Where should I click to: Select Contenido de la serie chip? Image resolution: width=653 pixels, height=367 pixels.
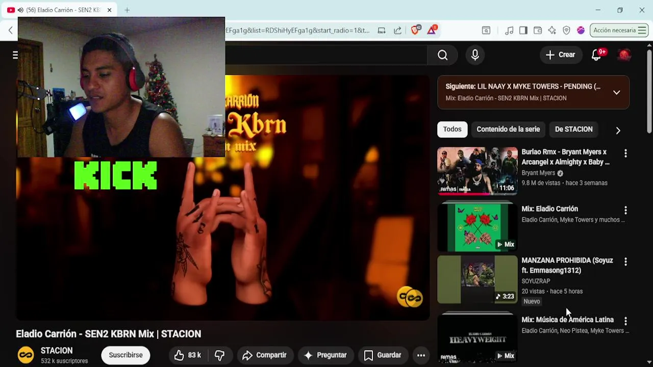tap(508, 129)
